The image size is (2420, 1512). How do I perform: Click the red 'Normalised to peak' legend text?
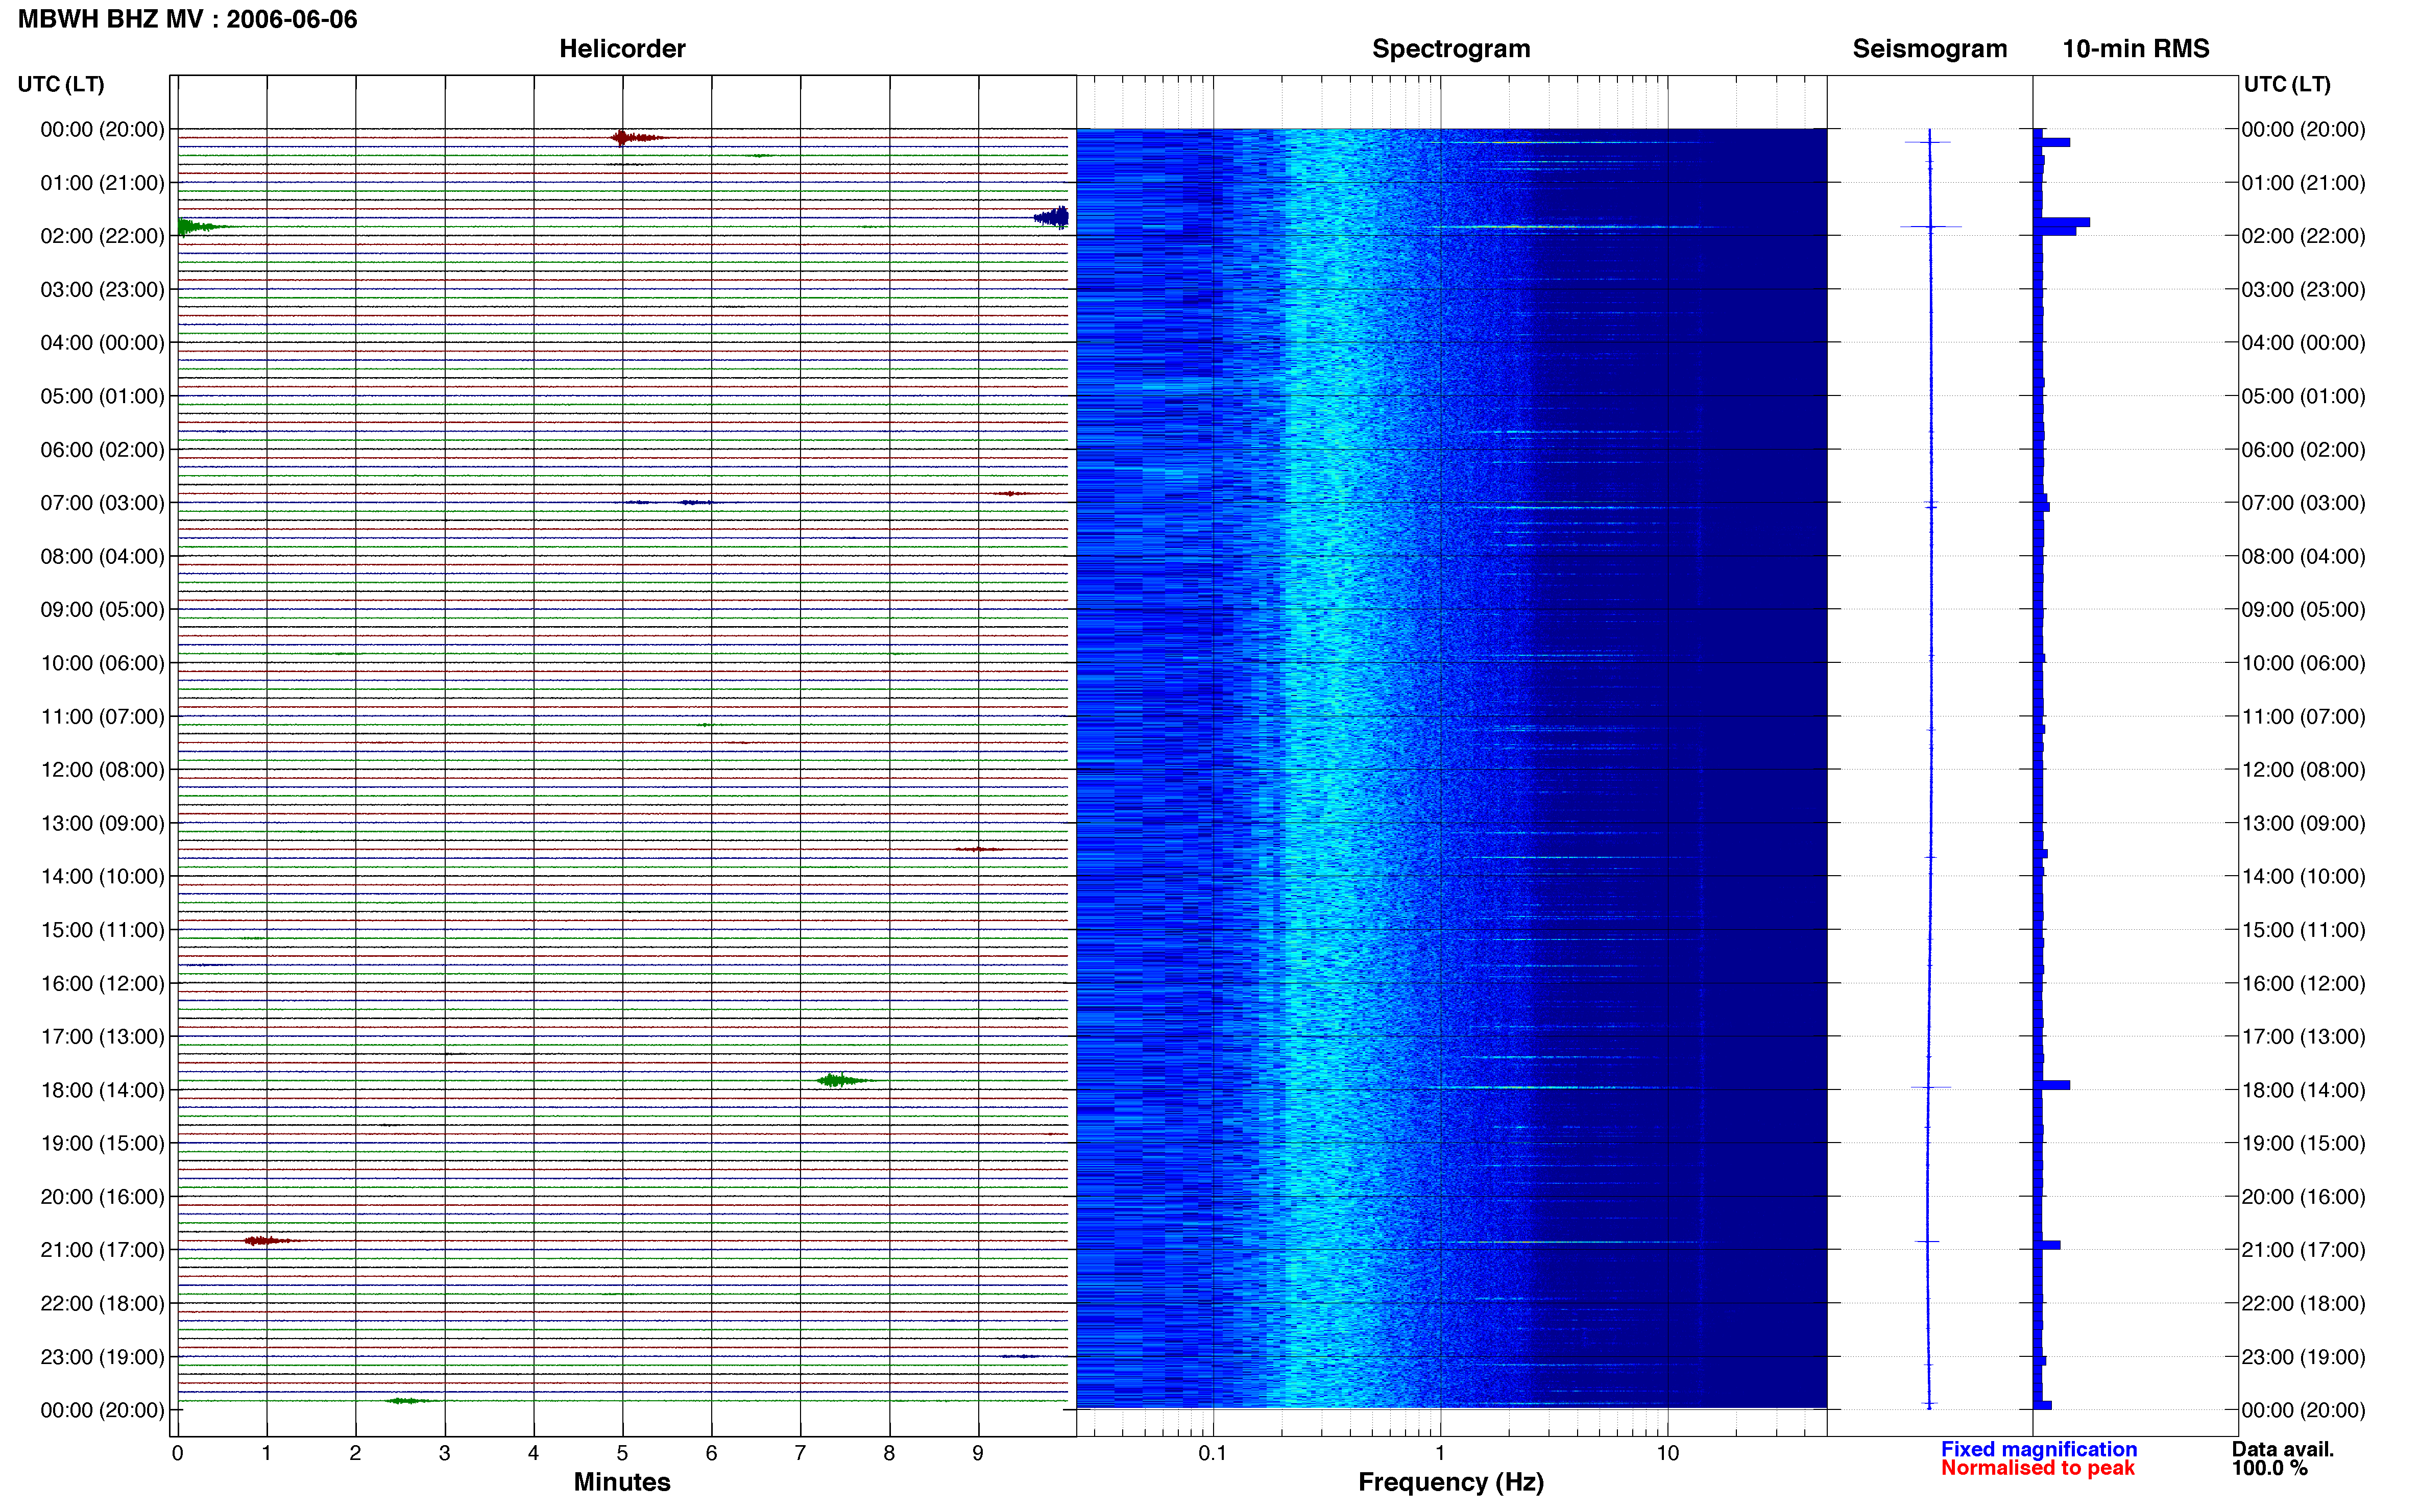tap(2037, 1468)
